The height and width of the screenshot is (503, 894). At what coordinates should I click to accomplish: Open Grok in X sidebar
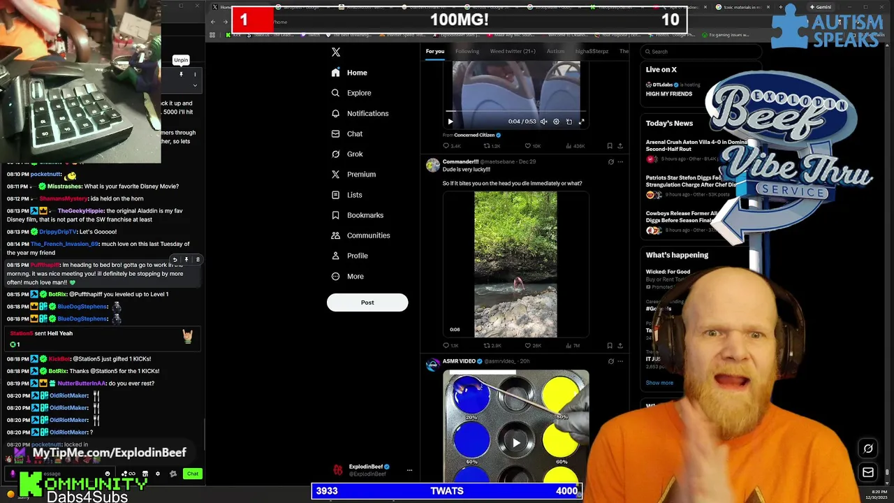[x=347, y=154]
